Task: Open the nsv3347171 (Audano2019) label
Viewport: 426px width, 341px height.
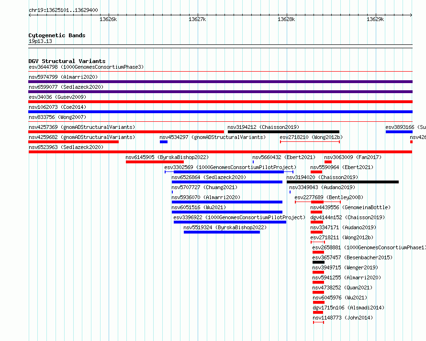Action: [x=343, y=227]
